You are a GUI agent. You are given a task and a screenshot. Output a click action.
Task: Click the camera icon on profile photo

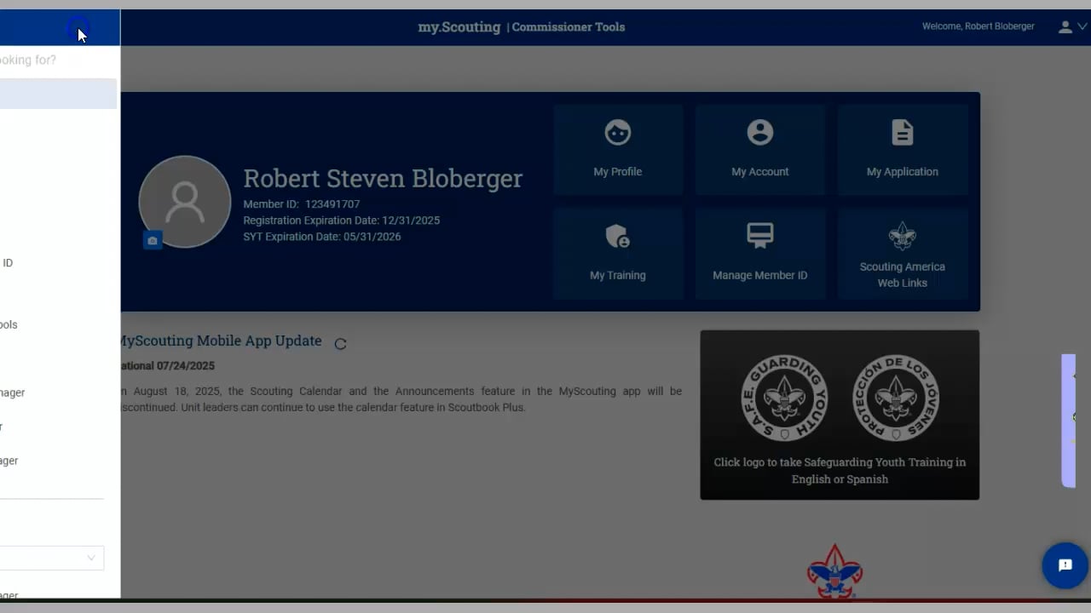(x=153, y=241)
